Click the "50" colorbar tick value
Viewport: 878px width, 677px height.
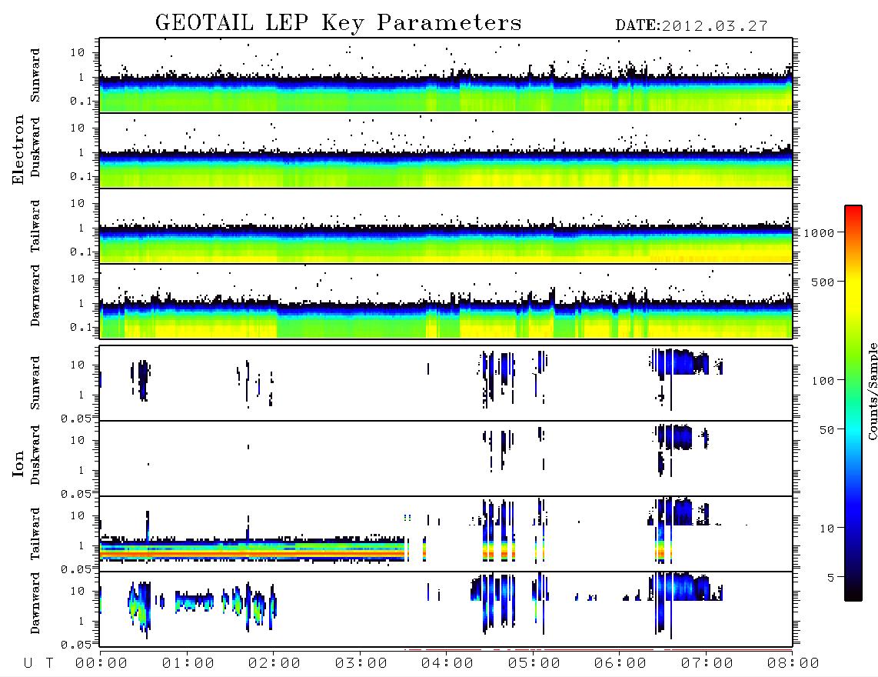click(826, 430)
